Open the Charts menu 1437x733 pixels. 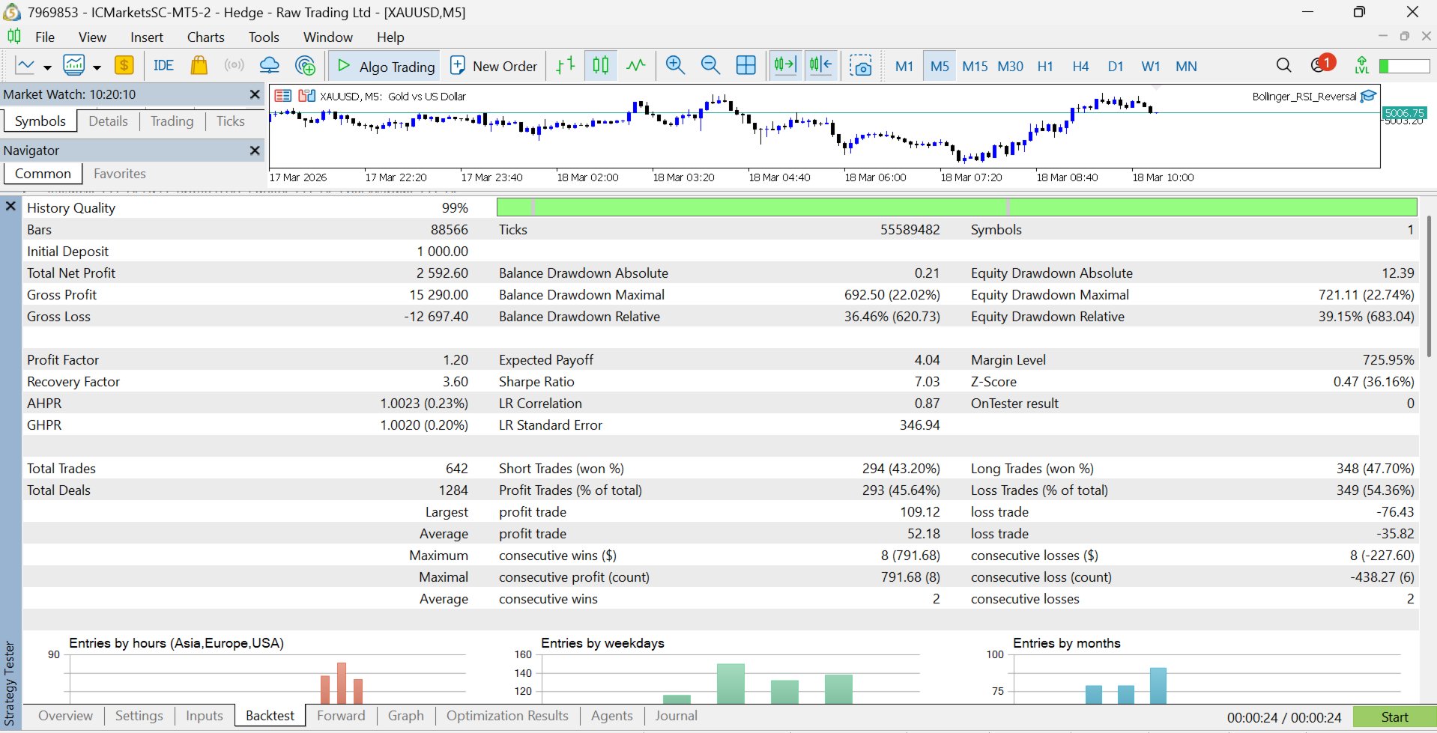[205, 37]
